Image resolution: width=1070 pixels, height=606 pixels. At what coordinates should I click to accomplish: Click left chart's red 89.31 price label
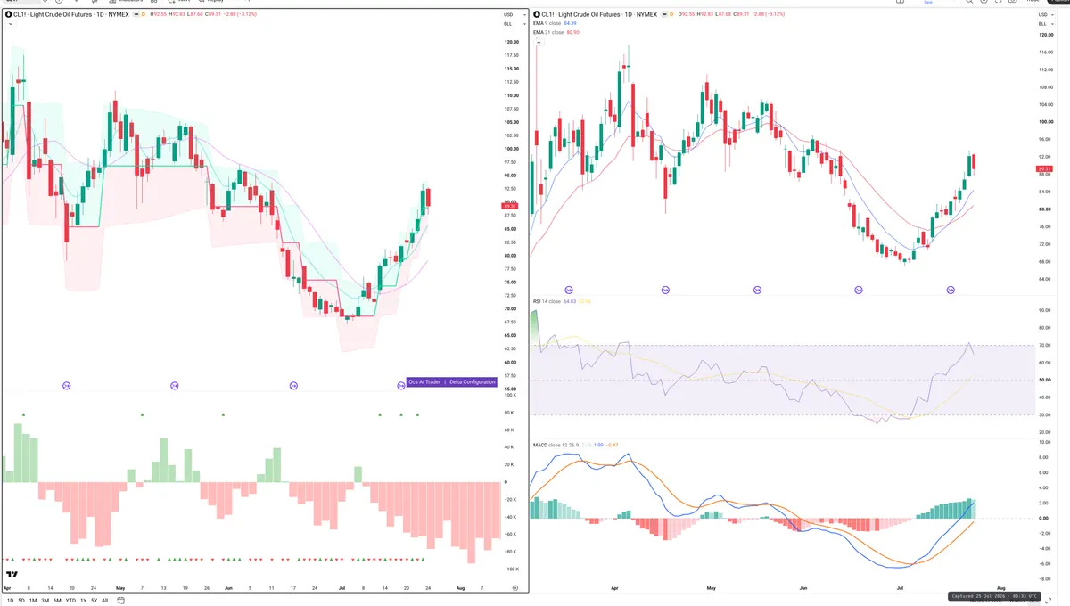pos(508,207)
